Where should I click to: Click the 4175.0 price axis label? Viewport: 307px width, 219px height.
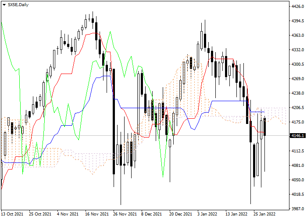pyautogui.click(x=298, y=122)
